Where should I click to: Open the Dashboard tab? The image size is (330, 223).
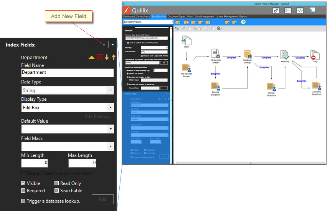coord(129,17)
